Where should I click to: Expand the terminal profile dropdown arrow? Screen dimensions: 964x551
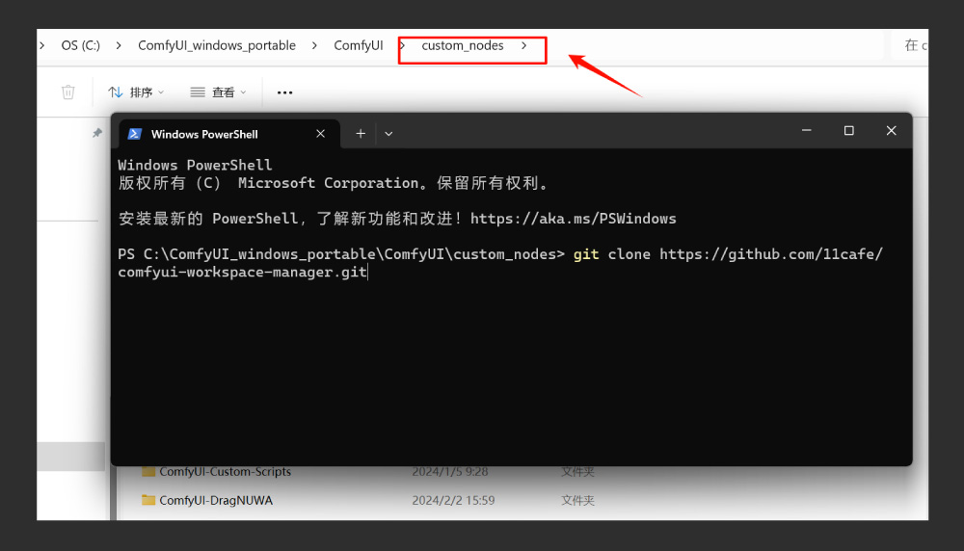click(388, 133)
